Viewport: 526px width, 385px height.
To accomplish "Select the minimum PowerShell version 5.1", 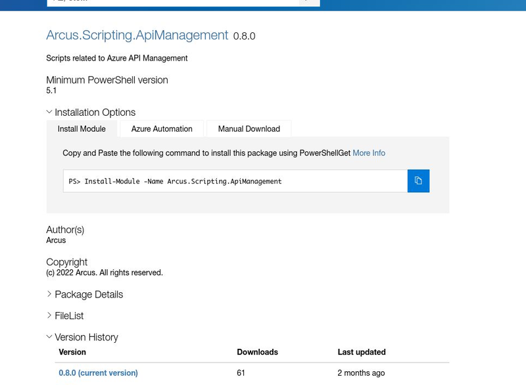I will tap(51, 91).
